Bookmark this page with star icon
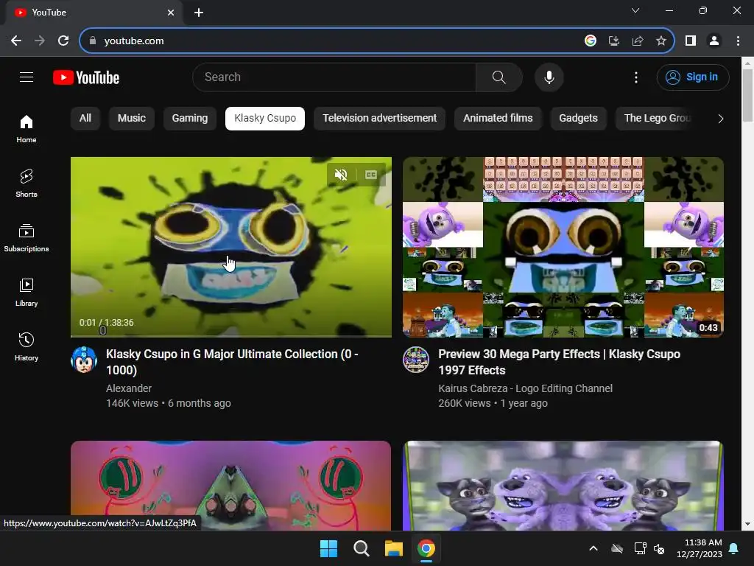 click(x=661, y=41)
